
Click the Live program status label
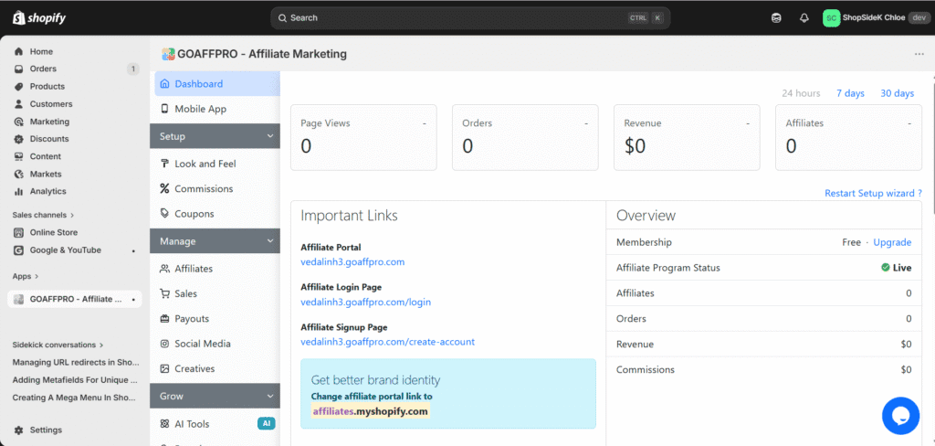tap(897, 268)
